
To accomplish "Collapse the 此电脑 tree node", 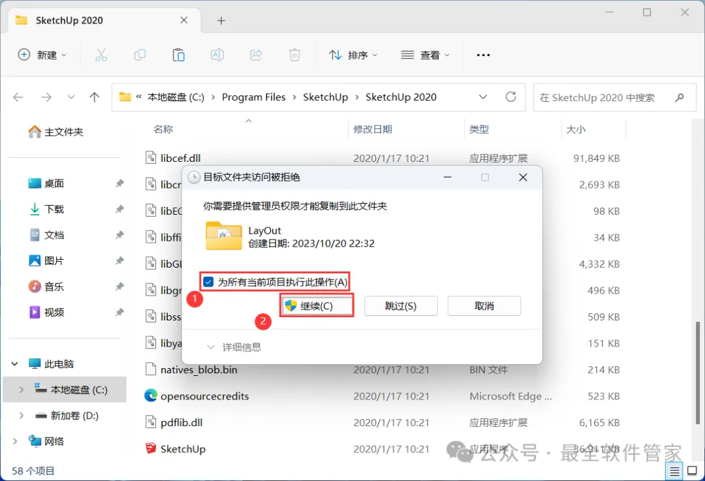I will [15, 364].
